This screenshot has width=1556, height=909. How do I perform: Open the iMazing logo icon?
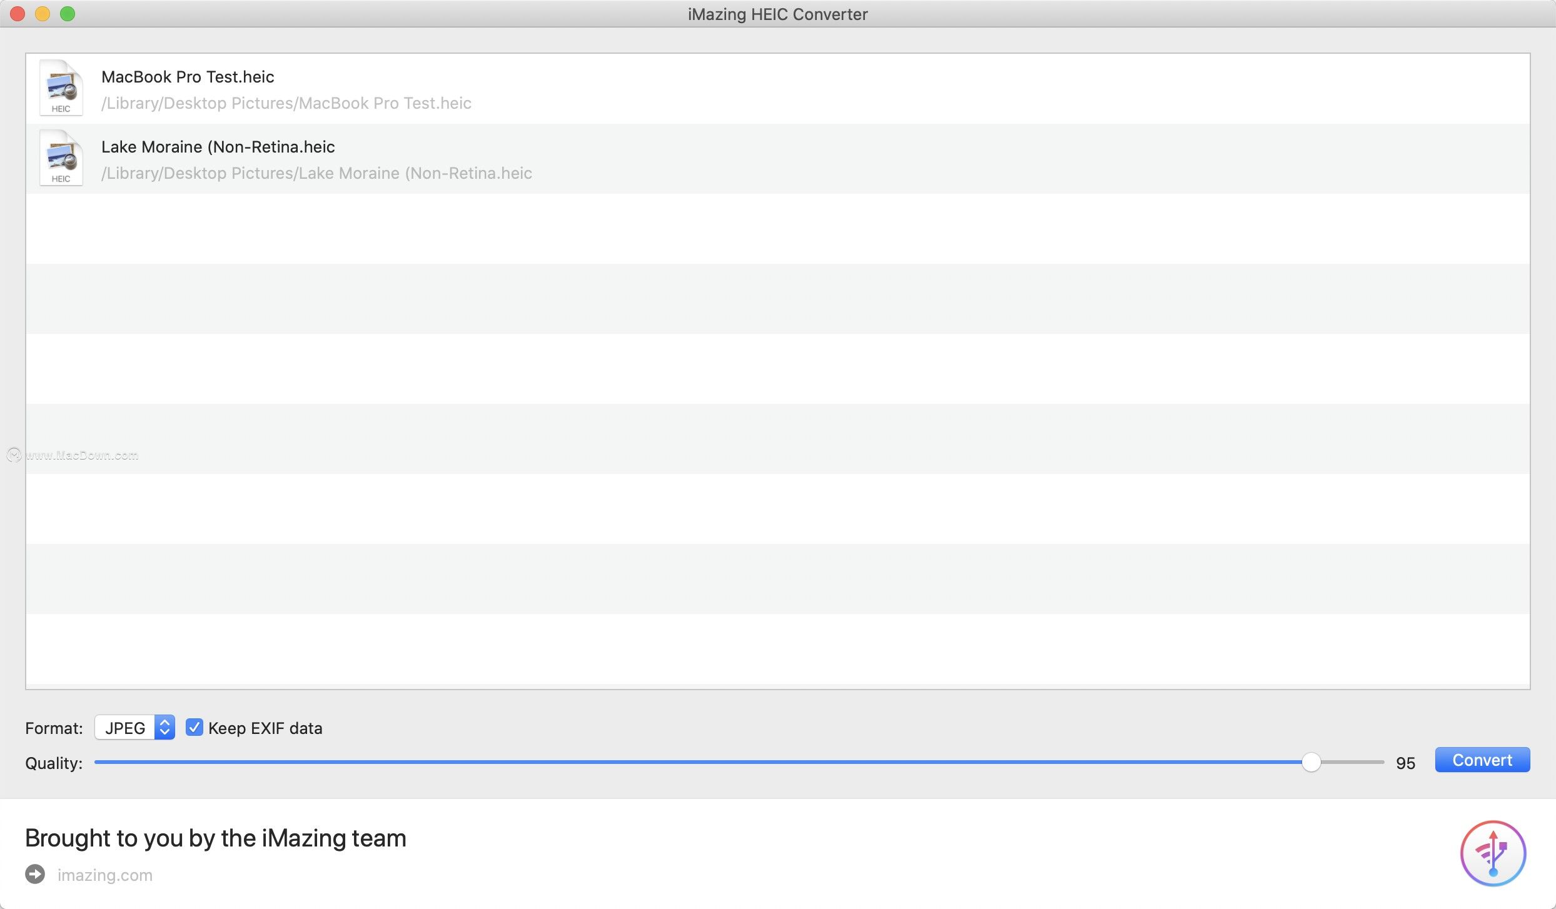(1493, 853)
